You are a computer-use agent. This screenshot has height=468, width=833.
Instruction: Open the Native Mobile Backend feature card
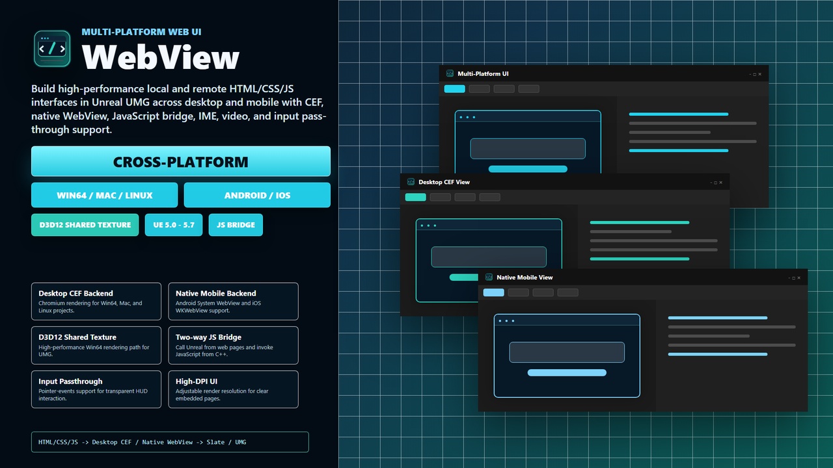tap(234, 302)
